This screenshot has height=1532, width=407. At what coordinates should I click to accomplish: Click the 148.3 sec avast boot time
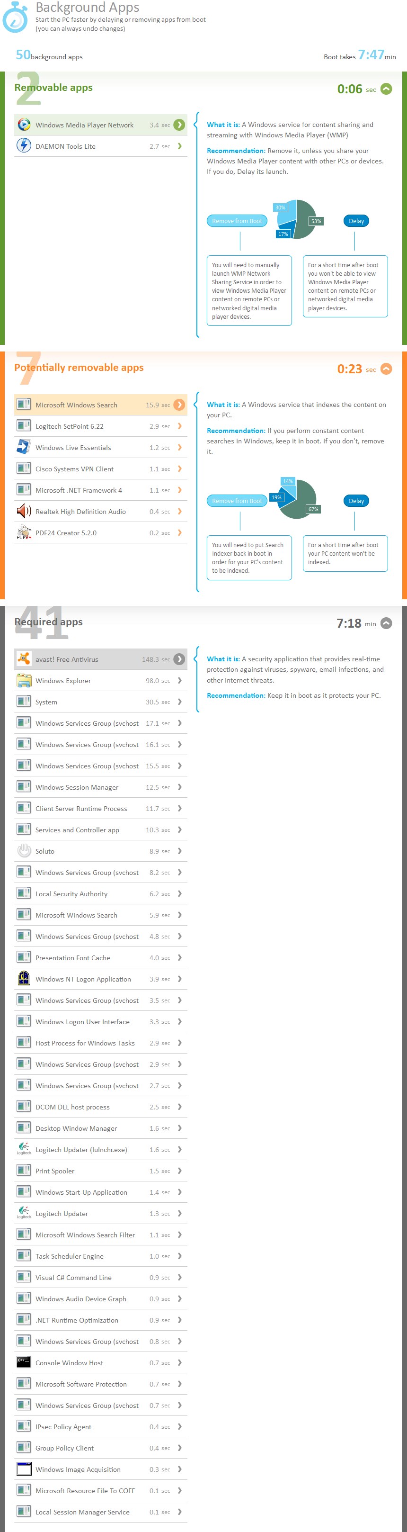click(x=156, y=659)
